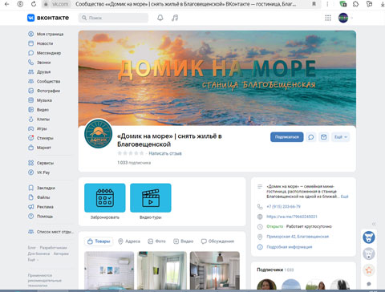Open the VKontakte logo home link

coord(48,18)
